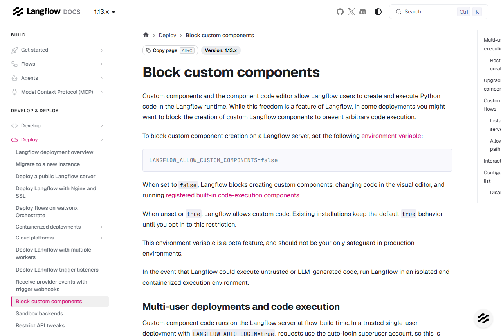
Task: Expand the Get started section chevron
Action: tap(102, 50)
